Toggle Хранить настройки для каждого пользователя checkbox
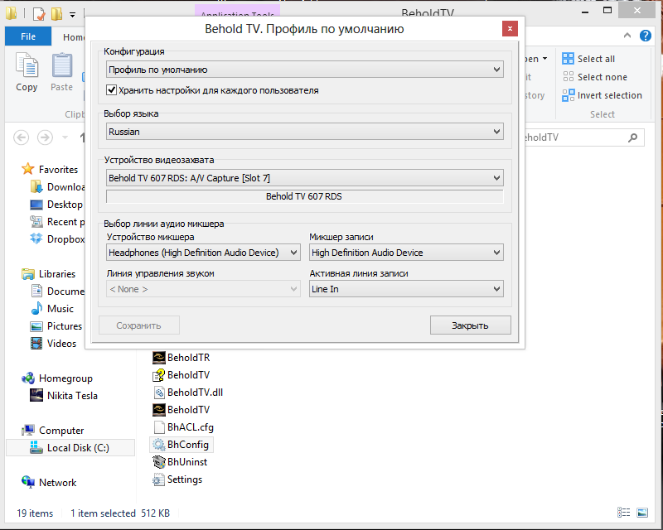This screenshot has width=663, height=530. click(112, 90)
